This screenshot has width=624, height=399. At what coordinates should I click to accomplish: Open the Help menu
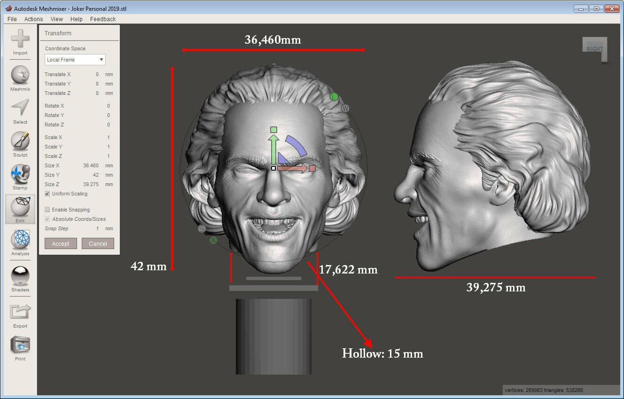tap(77, 19)
